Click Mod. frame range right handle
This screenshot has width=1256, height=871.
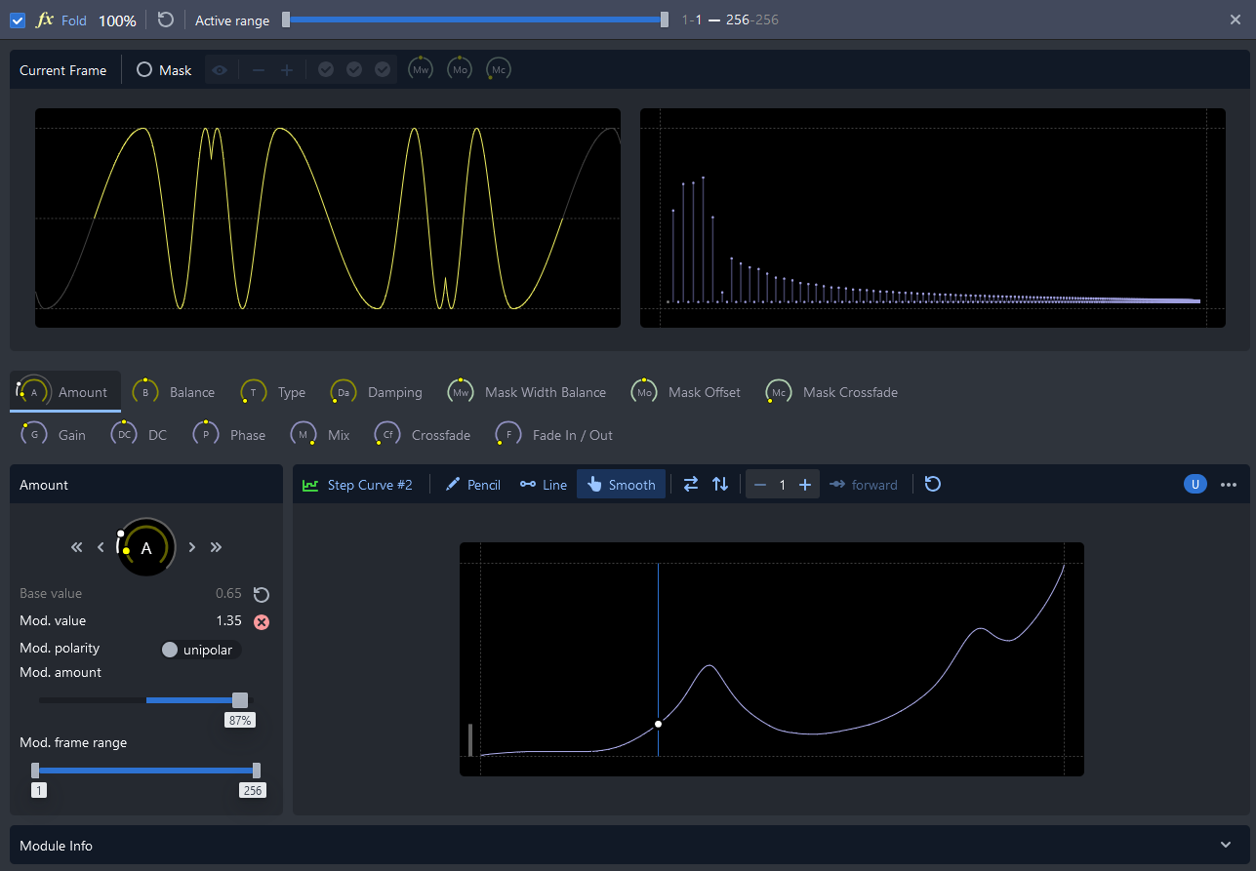point(257,770)
